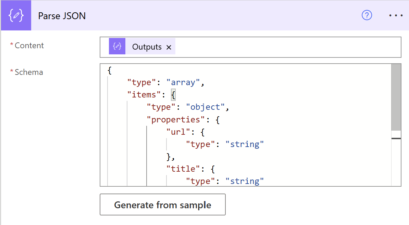Click inside the Content input field
The image size is (409, 225).
[x=250, y=47]
